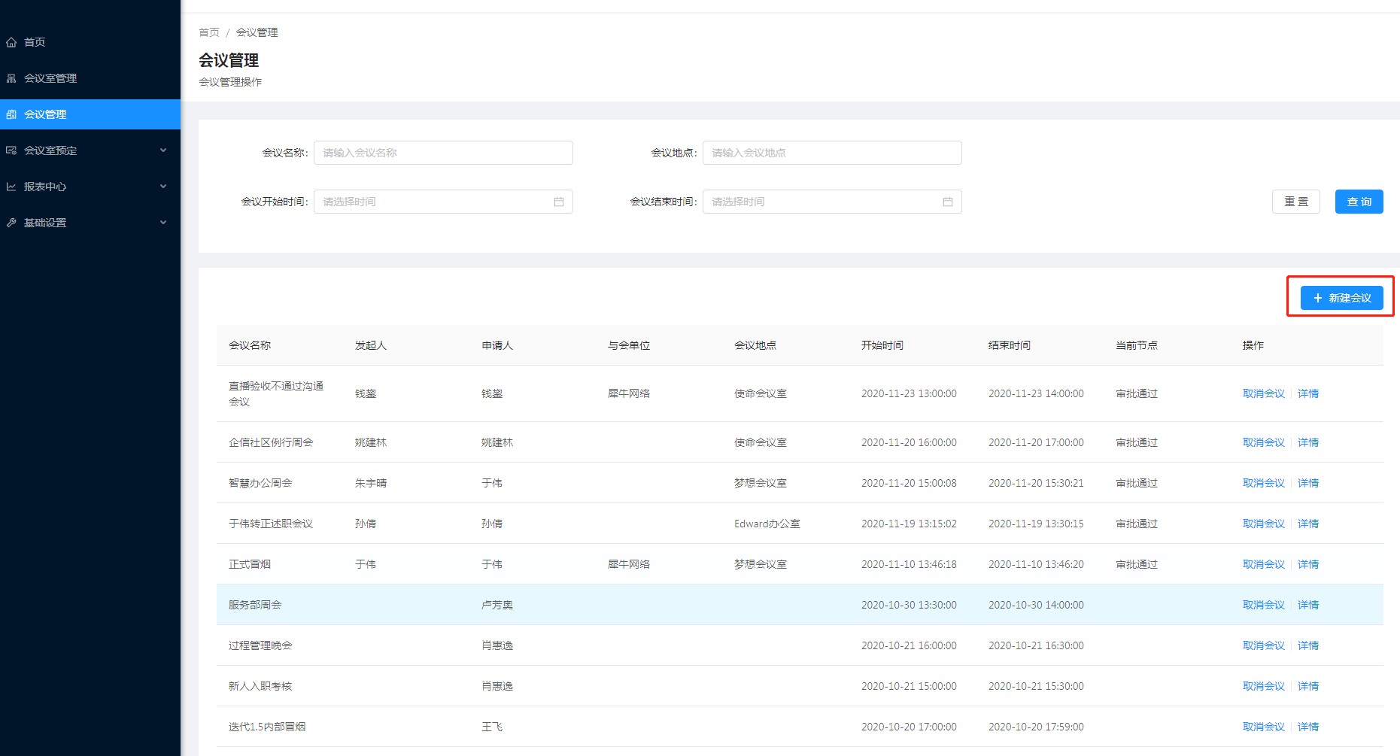
Task: Cancel the 迭代1.5内部冒烟 meeting
Action: click(x=1264, y=727)
